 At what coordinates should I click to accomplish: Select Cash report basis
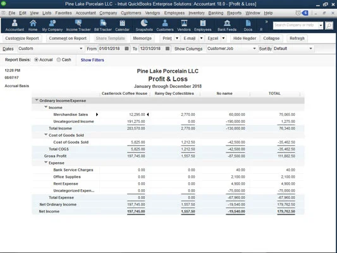click(59, 59)
